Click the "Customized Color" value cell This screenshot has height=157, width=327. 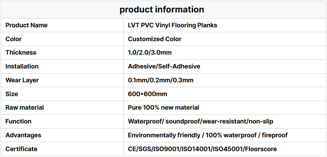154,39
